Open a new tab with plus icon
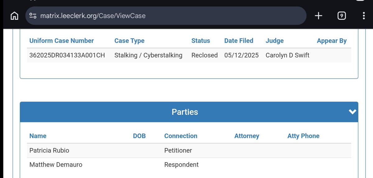This screenshot has width=373, height=178. [319, 16]
